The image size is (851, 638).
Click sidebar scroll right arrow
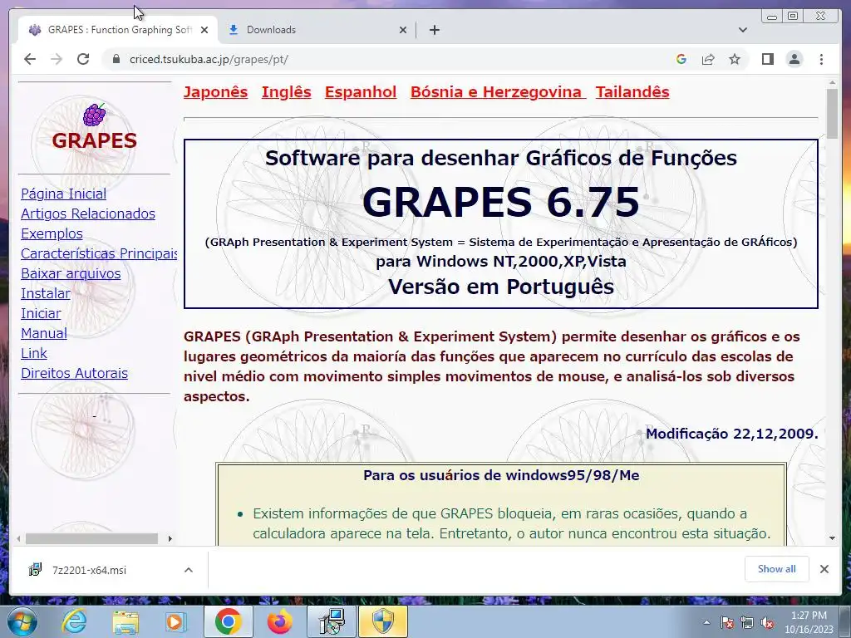[x=170, y=538]
